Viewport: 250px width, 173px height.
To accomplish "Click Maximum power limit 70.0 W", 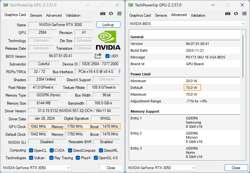I will (191, 94).
